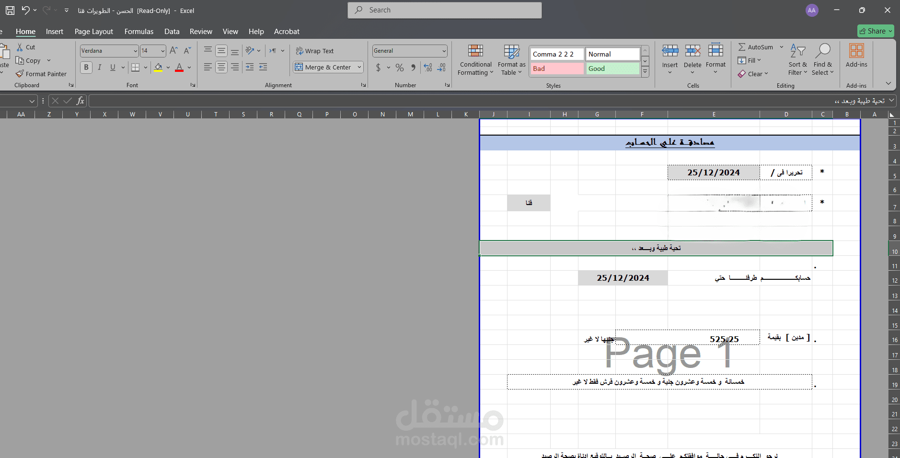Click Decrease Decimal icon
Screen dimensions: 900x458
[441, 68]
